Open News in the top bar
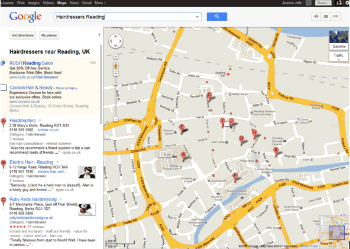Viewport: 350px width, 249px height. (x=74, y=3)
